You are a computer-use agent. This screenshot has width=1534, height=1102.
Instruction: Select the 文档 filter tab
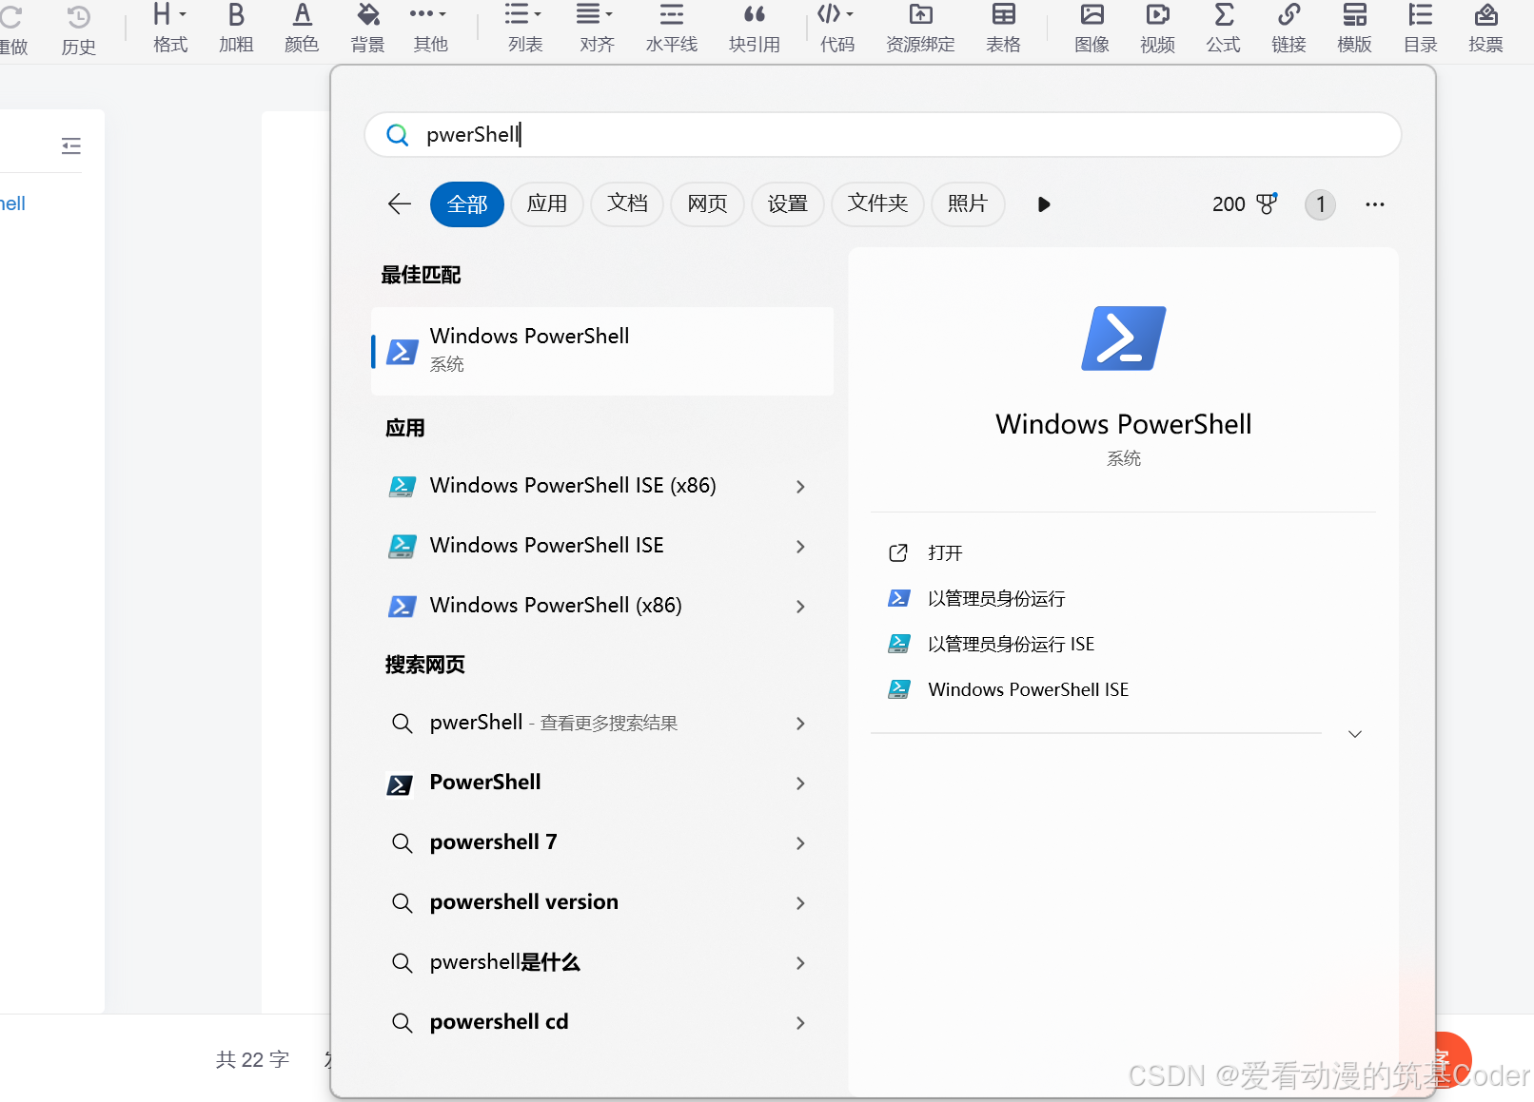[627, 203]
